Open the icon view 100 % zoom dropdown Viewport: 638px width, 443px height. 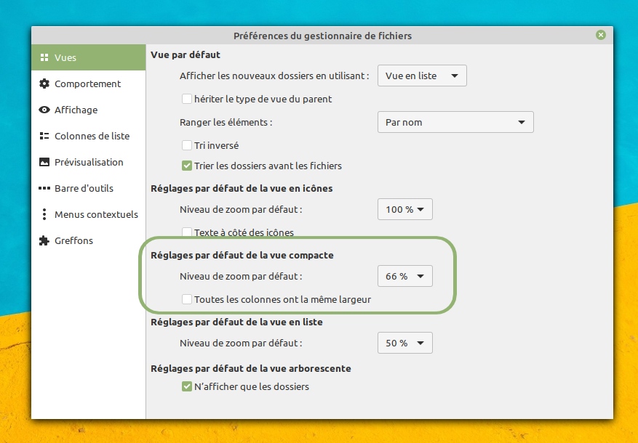[405, 209]
